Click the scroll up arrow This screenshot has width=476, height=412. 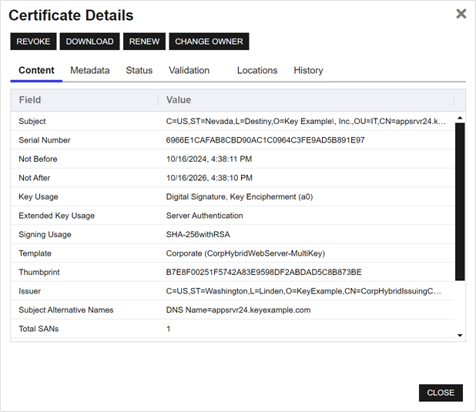[460, 119]
